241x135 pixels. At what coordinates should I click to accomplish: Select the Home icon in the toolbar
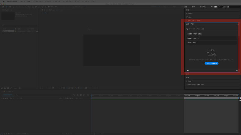click(x=3, y=6)
